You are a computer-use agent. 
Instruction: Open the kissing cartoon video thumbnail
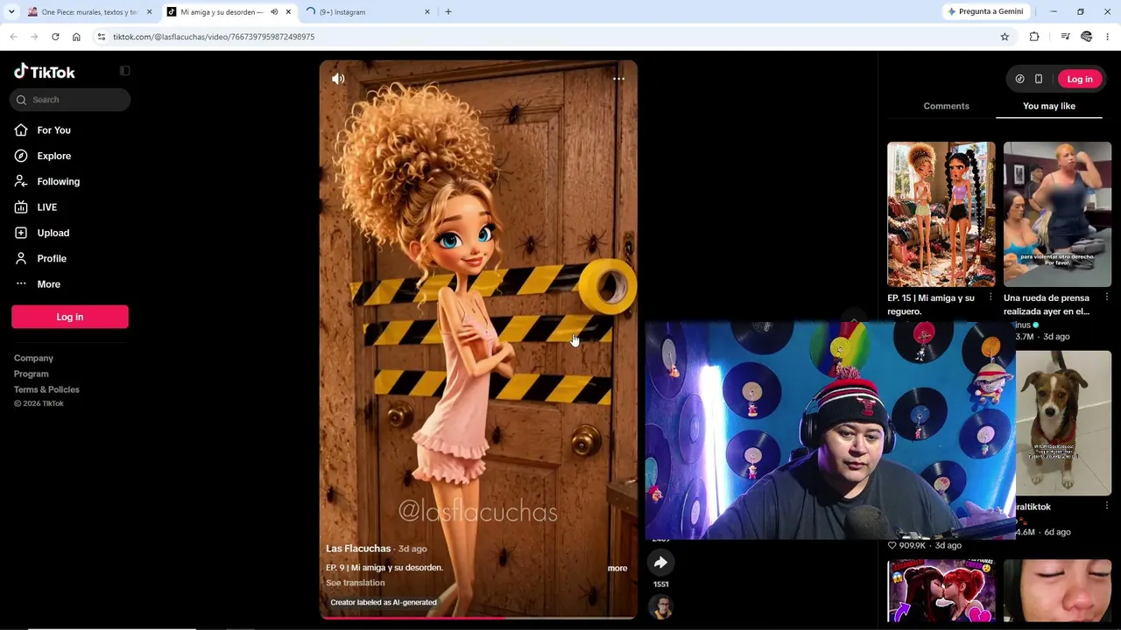[x=941, y=591]
